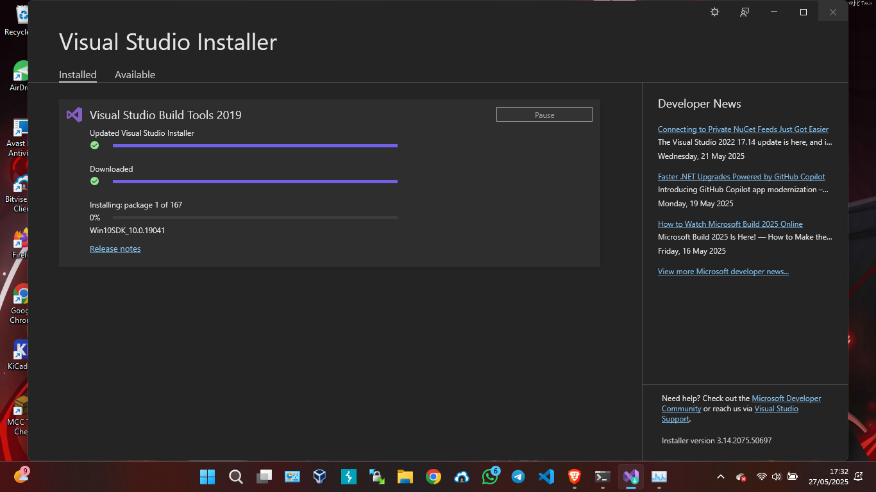Click the Downloaded progress bar
This screenshot has width=876, height=492.
255,181
